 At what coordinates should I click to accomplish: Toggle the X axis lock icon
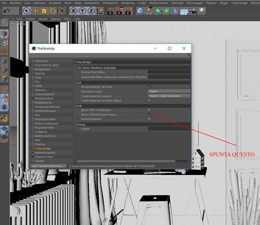point(74,11)
